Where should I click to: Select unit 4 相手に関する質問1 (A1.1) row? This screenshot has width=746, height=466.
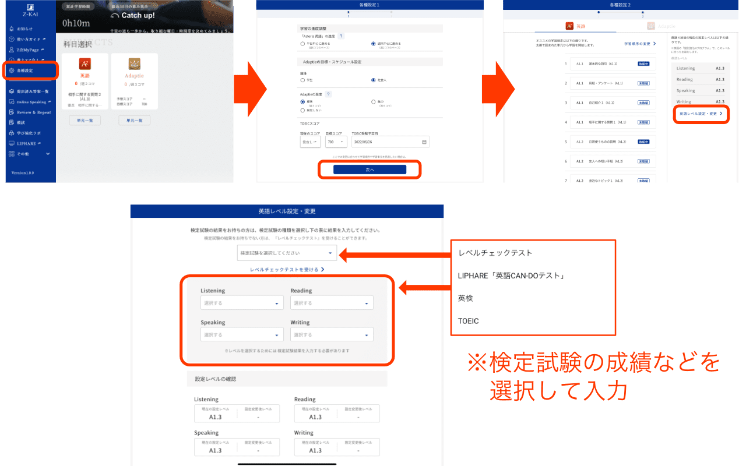[x=613, y=122]
